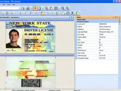Expand the toolbar combo box dropdown
121x91 pixels.
(20, 8)
